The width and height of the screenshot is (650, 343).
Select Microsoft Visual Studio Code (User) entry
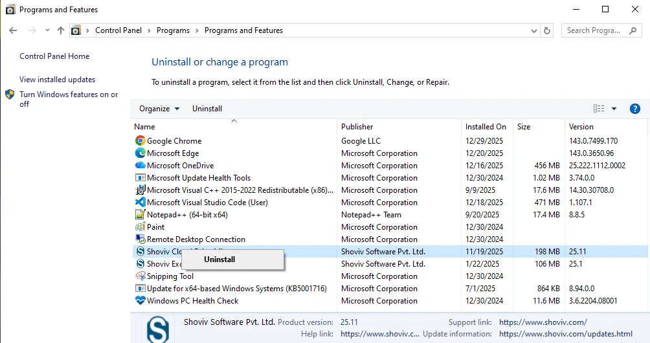click(x=207, y=203)
